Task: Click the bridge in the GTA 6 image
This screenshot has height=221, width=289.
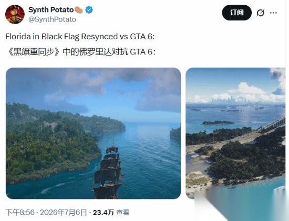Action: [272, 125]
